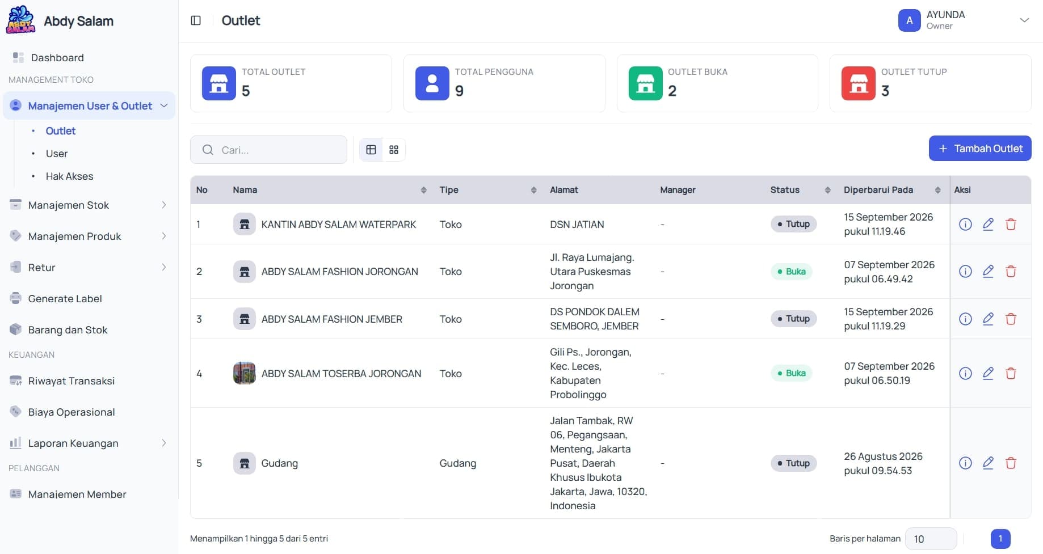Viewport: 1043px width, 554px height.
Task: Change rows per page value
Action: [x=931, y=539]
